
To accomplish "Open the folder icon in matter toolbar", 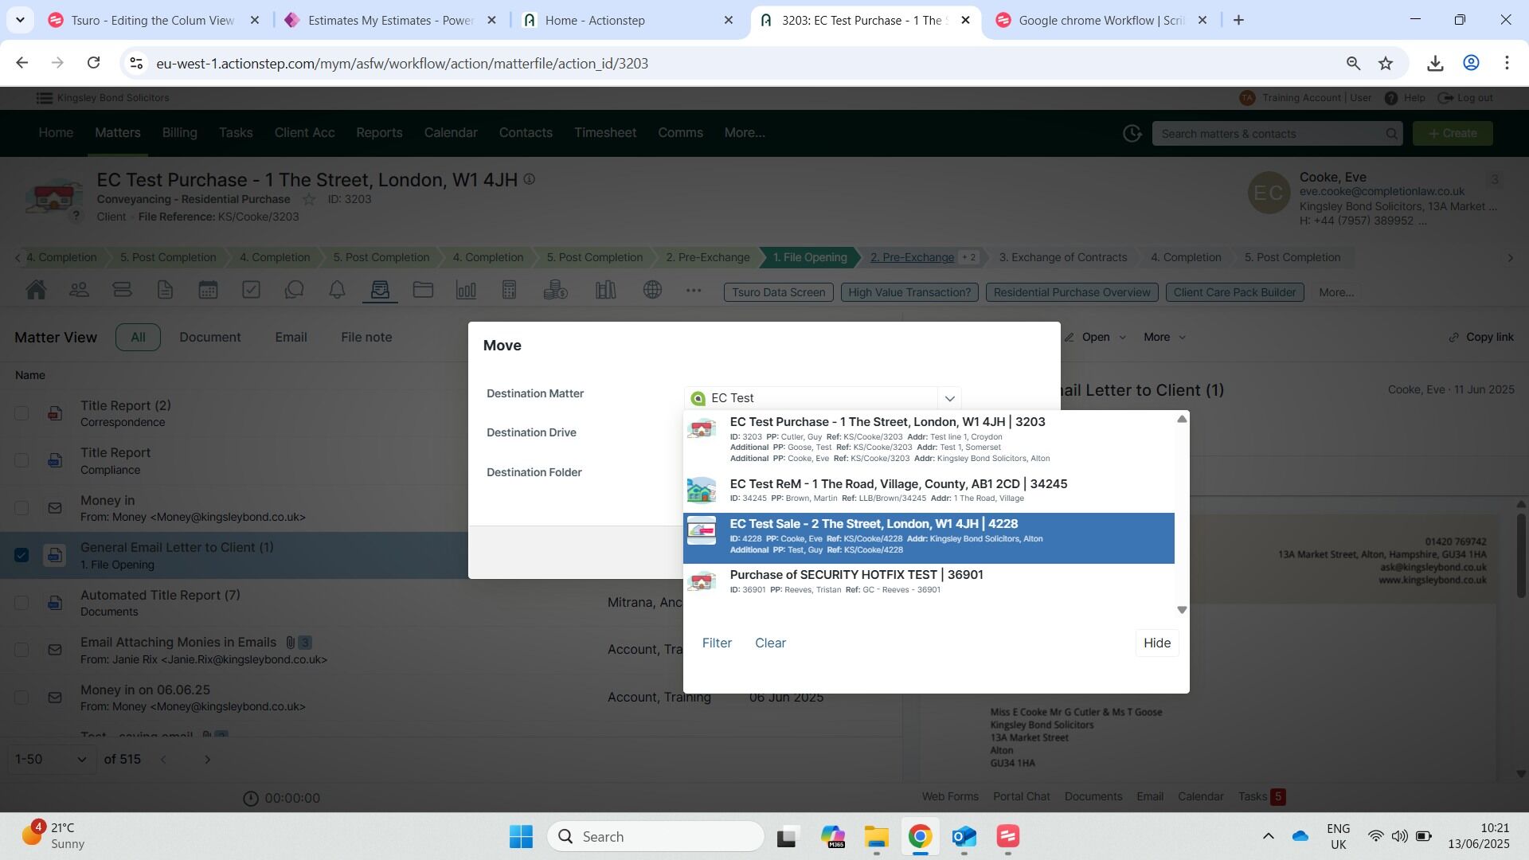I will tap(423, 291).
